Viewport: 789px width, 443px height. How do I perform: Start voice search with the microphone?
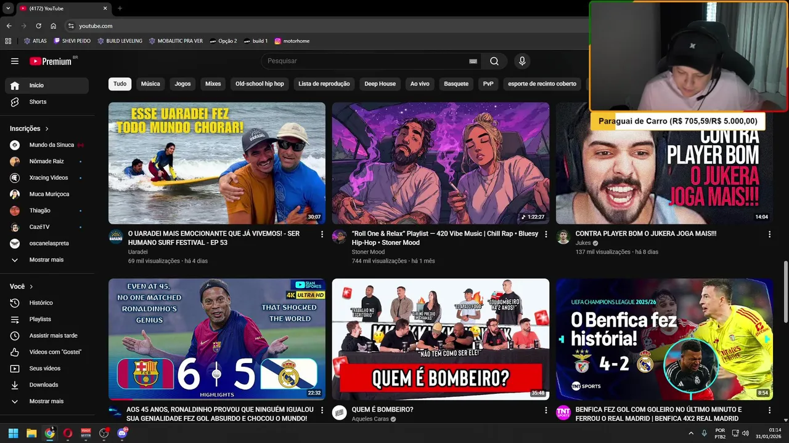(x=522, y=61)
